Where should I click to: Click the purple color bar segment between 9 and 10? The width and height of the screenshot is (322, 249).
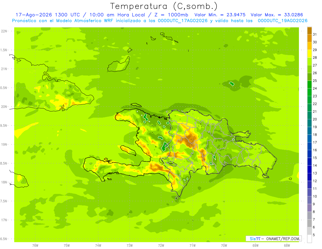pos(309,200)
